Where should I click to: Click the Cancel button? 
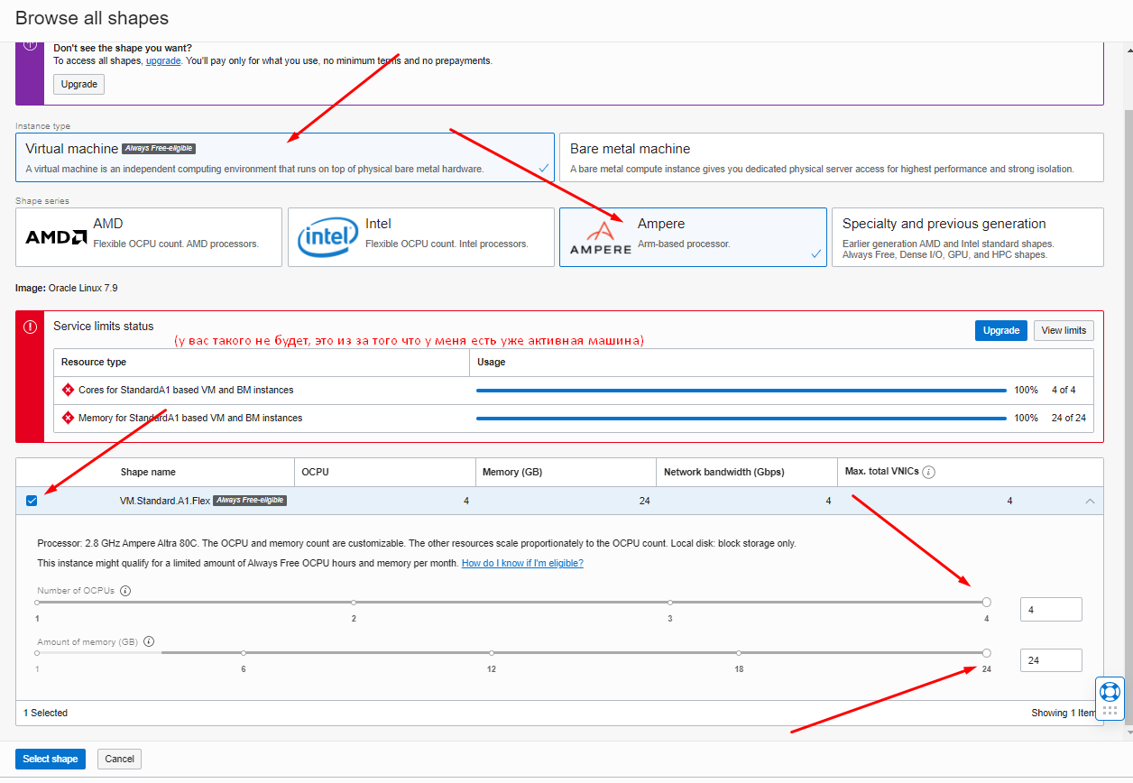(x=120, y=759)
